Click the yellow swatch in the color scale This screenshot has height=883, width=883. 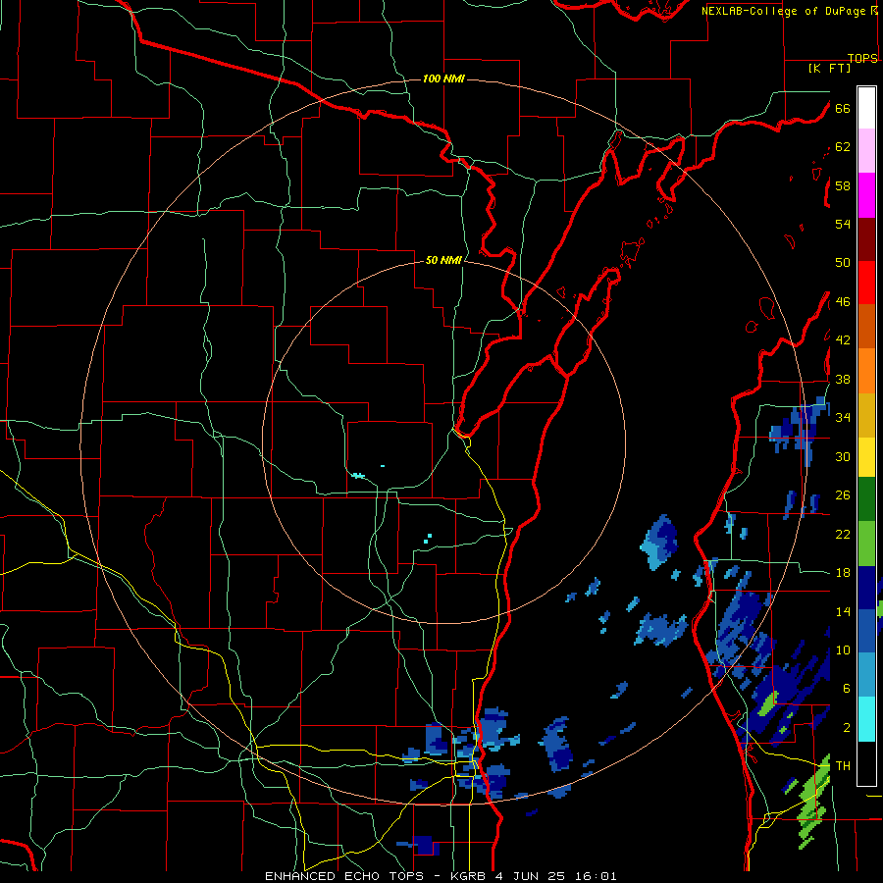click(866, 456)
